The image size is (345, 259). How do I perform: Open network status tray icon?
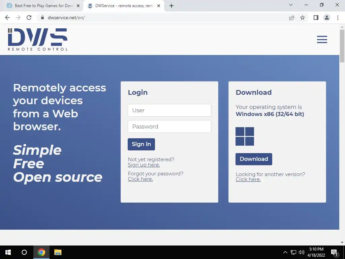(293, 252)
